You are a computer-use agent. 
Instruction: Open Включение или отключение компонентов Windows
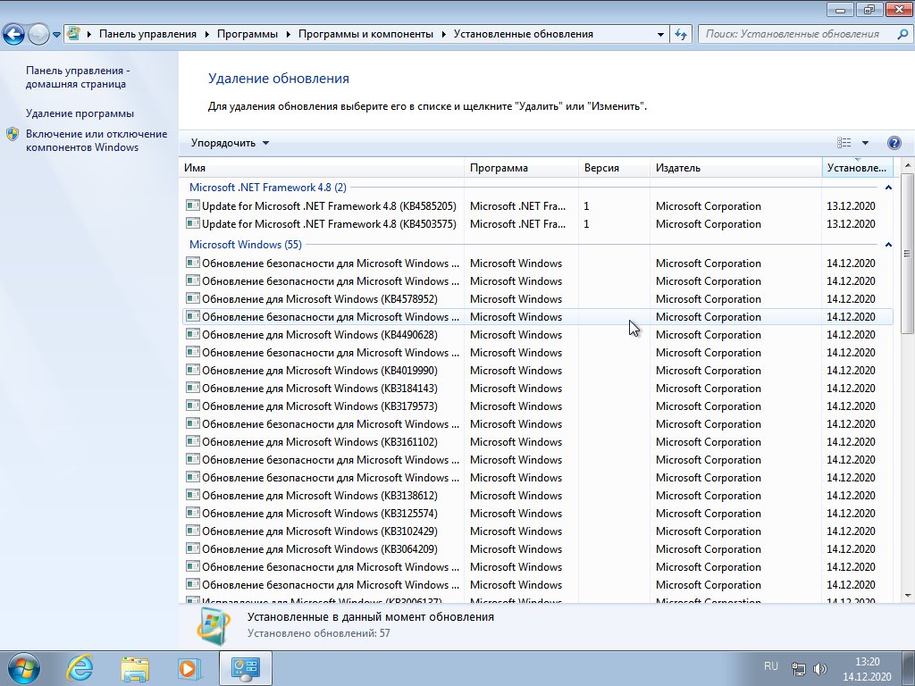click(x=96, y=140)
